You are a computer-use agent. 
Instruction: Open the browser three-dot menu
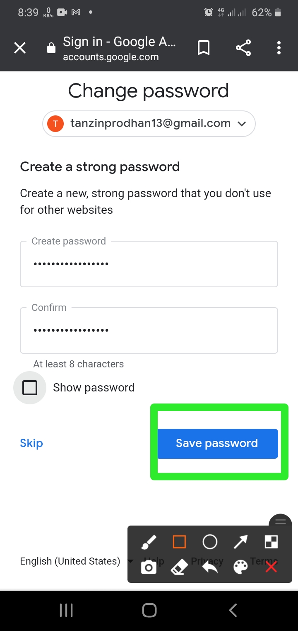click(279, 48)
